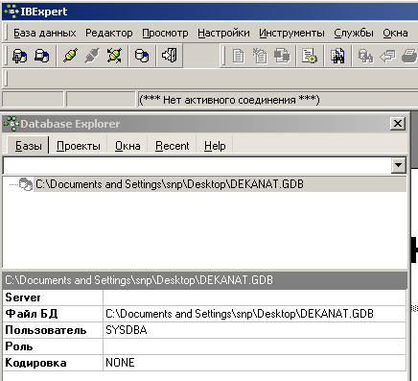Open the Script Executive gear document icon
The image size is (418, 381).
coord(310,57)
